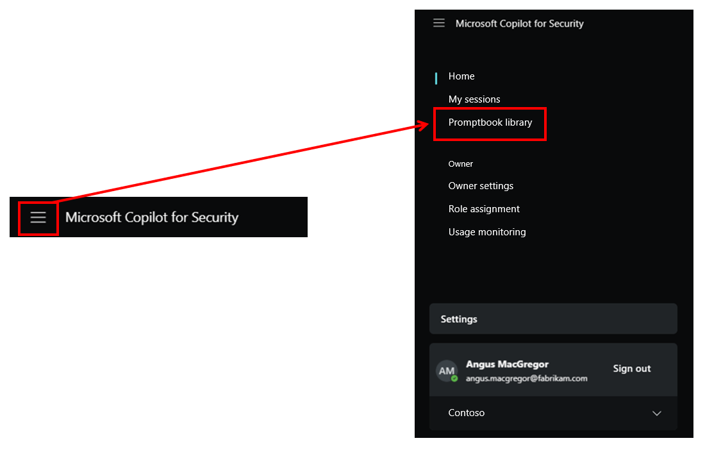This screenshot has height=452, width=705.
Task: Click the Owner section heading
Action: [x=461, y=164]
